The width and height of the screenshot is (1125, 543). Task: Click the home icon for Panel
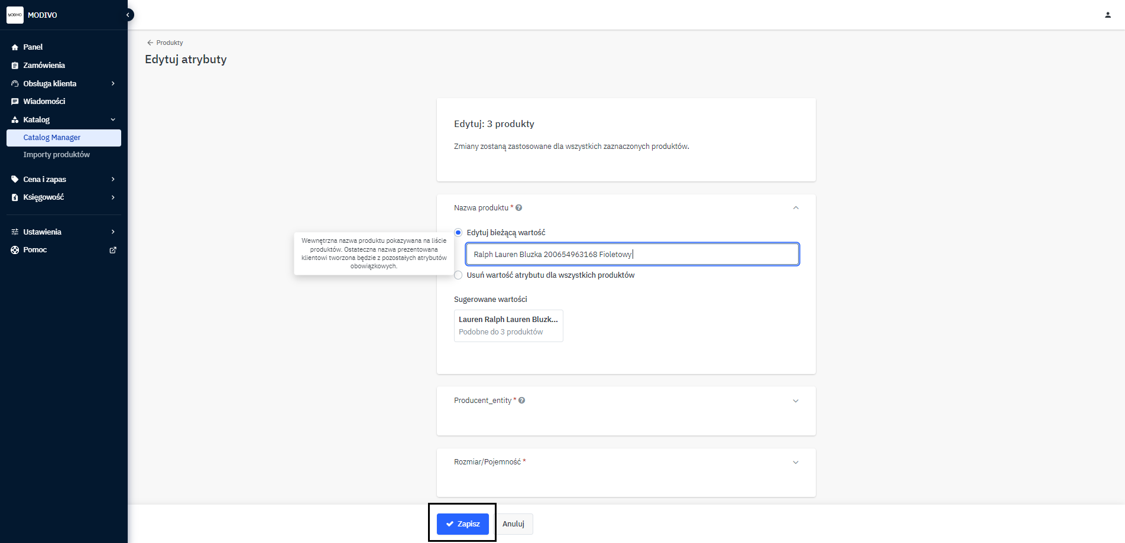[15, 47]
